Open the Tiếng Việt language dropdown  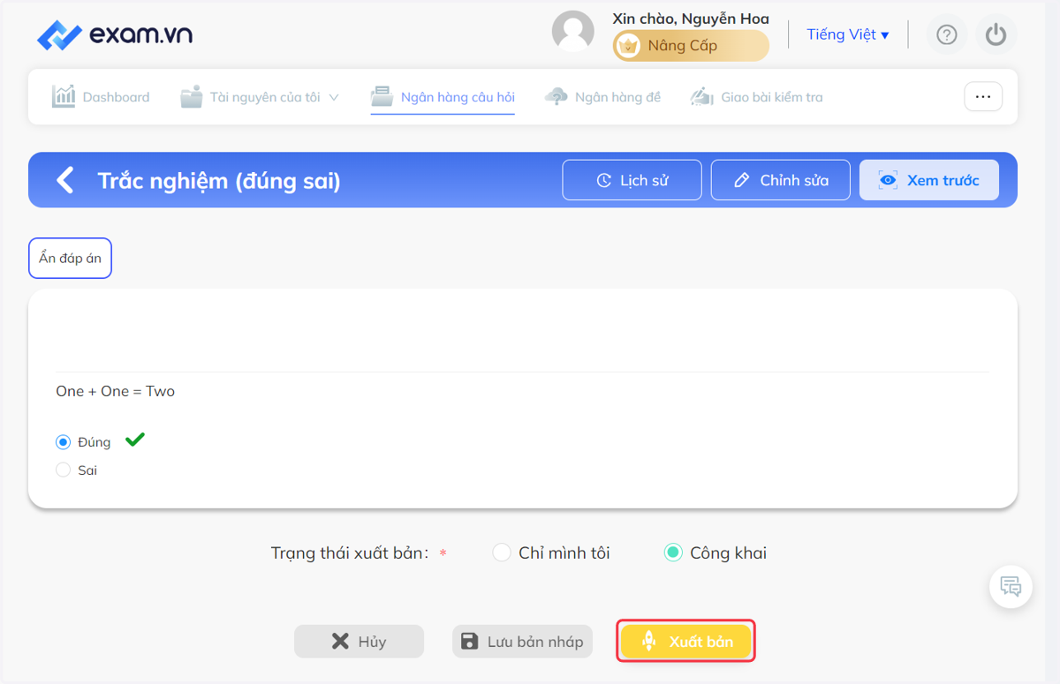pos(848,34)
